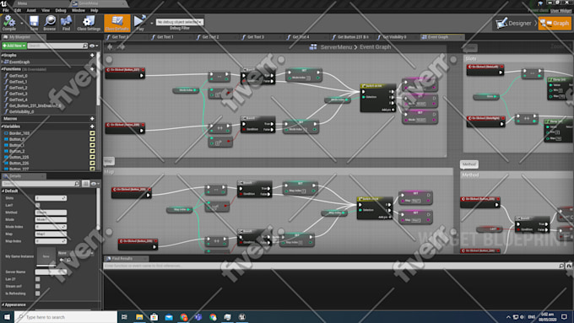
Task: Click search icon in Details panel
Action: [77, 184]
